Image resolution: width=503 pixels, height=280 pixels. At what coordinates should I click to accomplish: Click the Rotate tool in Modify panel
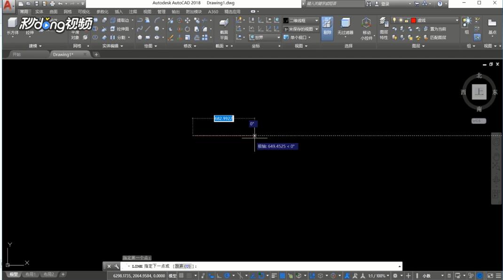click(188, 29)
